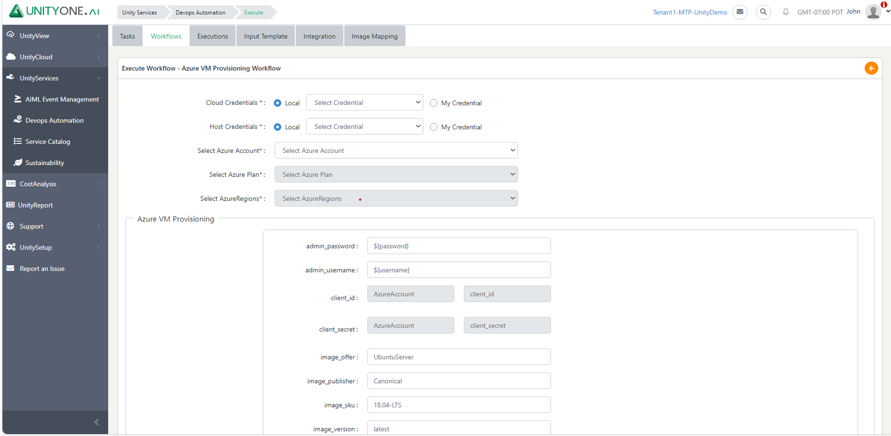The height and width of the screenshot is (436, 891).
Task: Click the image_offer field with UbuntuServer
Action: click(459, 357)
